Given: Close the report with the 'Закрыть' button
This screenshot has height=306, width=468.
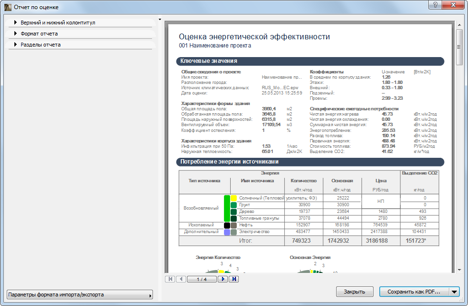Looking at the screenshot, I should tap(355, 292).
